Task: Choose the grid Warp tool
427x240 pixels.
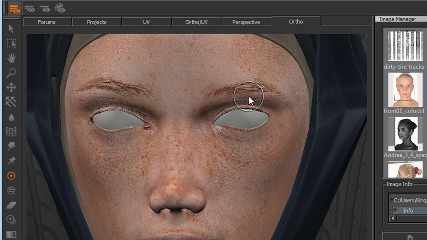Action: pyautogui.click(x=11, y=132)
